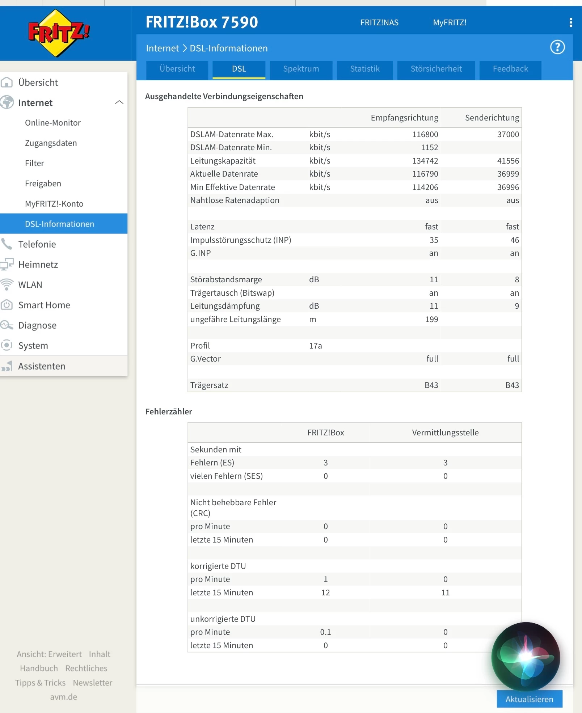Open the WLAN menu
The image size is (582, 713).
click(x=30, y=284)
